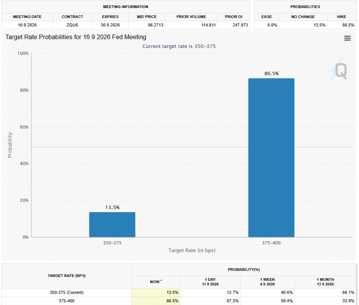Select the PRIOR OI column header
Screen dimensions: 359x305
233,17
